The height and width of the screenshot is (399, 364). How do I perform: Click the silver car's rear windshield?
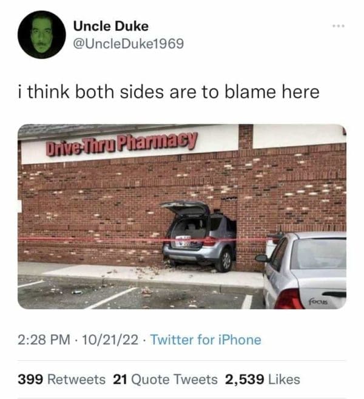click(x=318, y=254)
